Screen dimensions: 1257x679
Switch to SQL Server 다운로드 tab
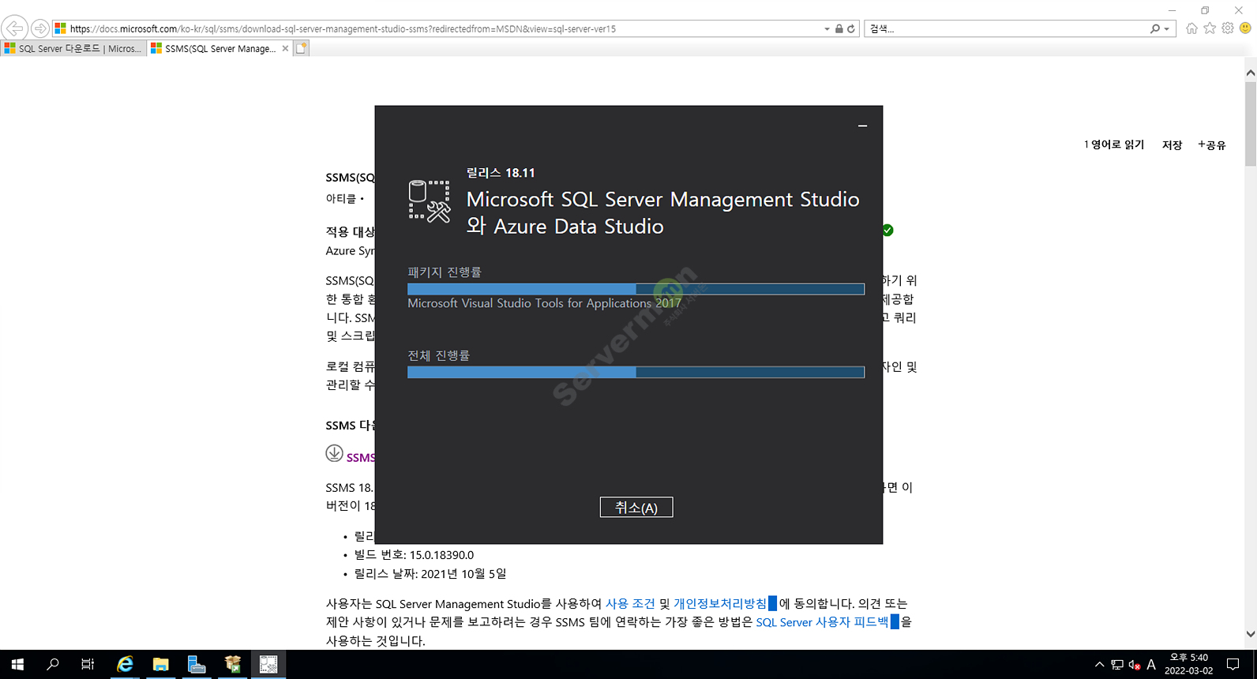73,48
